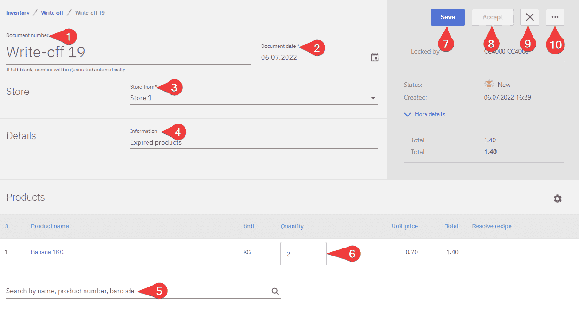Expand the More details section
Viewport: 579px width, 310px height.
click(x=425, y=114)
